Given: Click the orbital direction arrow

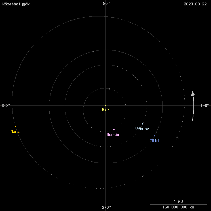Looking at the screenshot, I should (x=193, y=106).
